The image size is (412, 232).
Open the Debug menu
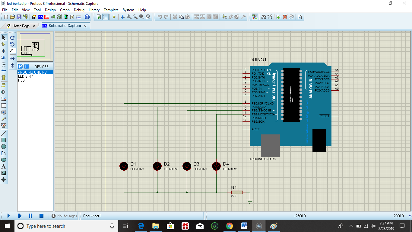79,10
